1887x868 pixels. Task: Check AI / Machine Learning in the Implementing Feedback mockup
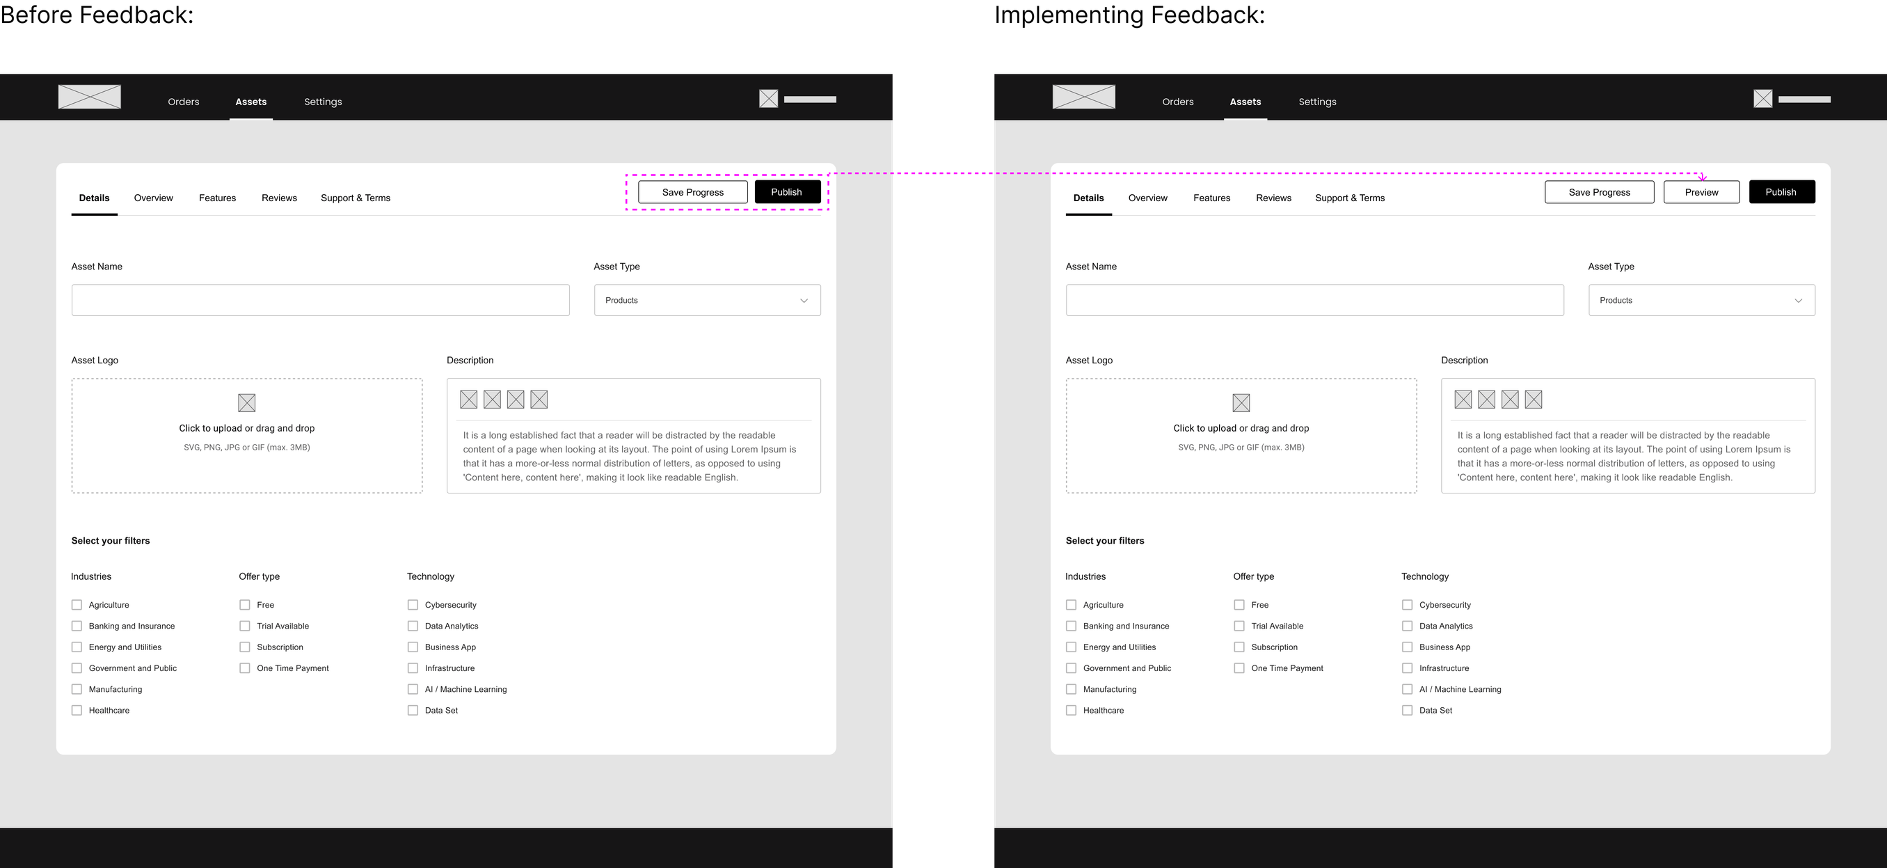point(1407,689)
